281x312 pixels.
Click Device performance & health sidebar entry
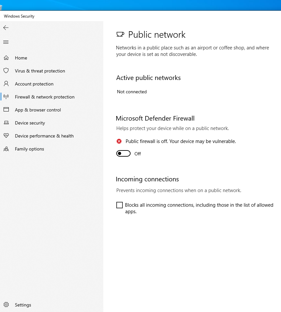coord(44,136)
